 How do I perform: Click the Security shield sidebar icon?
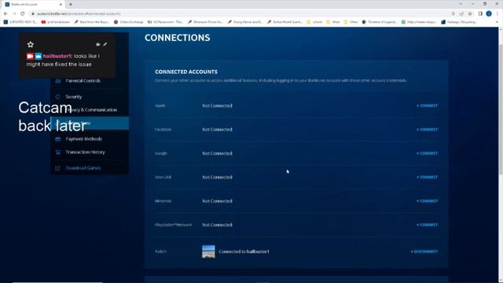57,97
